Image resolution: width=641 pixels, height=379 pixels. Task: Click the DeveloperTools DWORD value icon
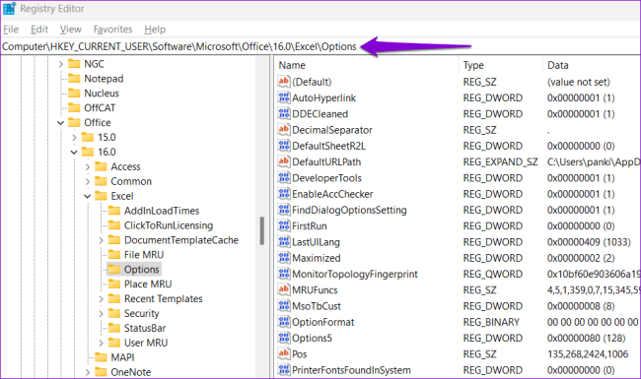(284, 178)
